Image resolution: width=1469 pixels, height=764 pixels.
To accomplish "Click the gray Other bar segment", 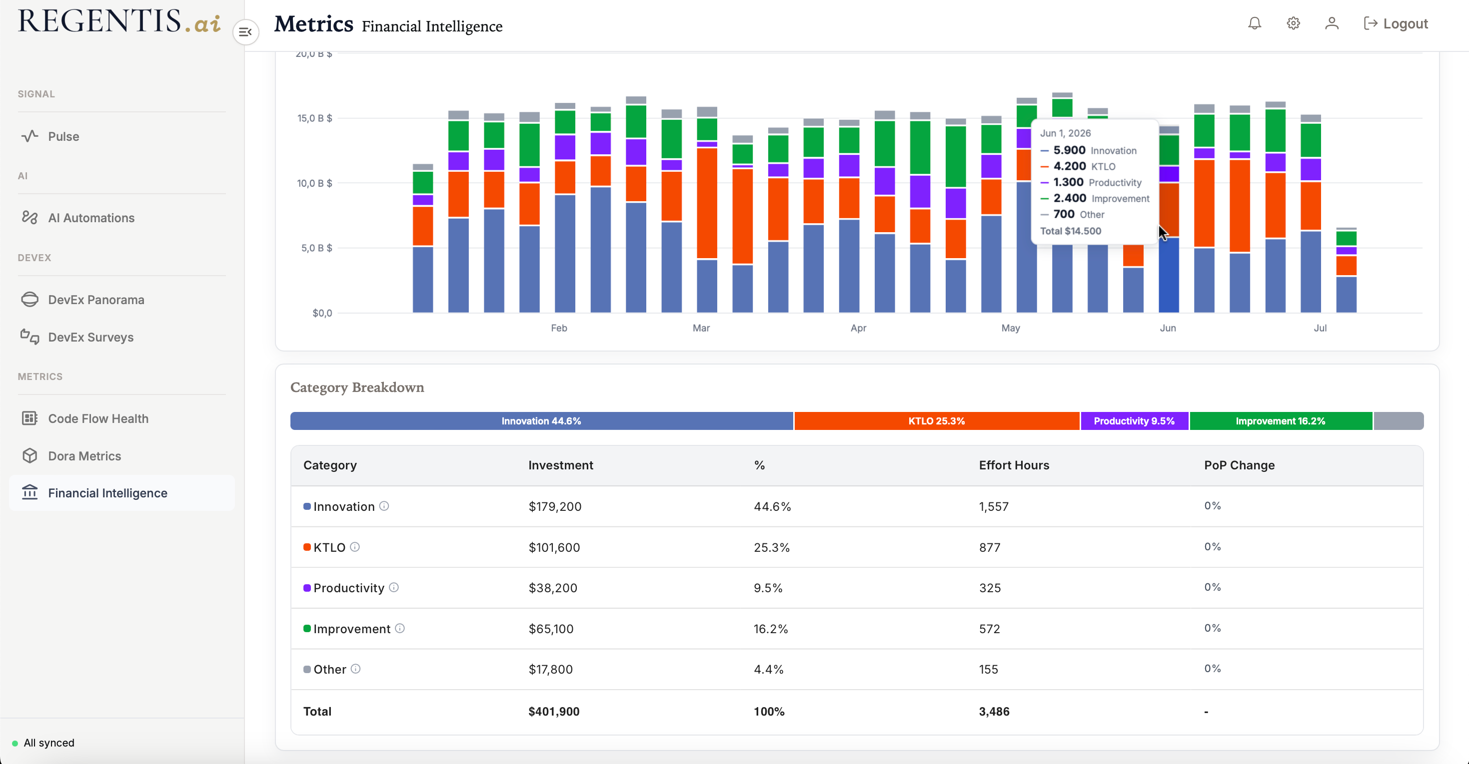I will click(x=1399, y=421).
